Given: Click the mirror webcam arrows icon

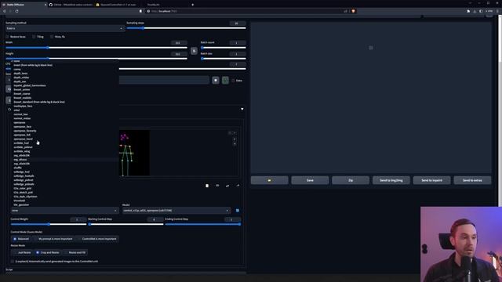Looking at the screenshot, I should [227, 186].
